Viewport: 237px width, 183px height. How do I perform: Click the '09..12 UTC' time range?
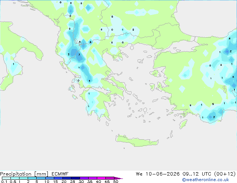coord(197,174)
